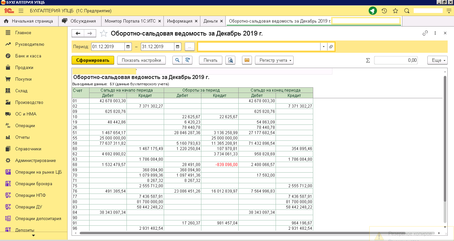Screen dimensions: 454x241
Task: Open favorites star in title bar
Action: (395, 11)
